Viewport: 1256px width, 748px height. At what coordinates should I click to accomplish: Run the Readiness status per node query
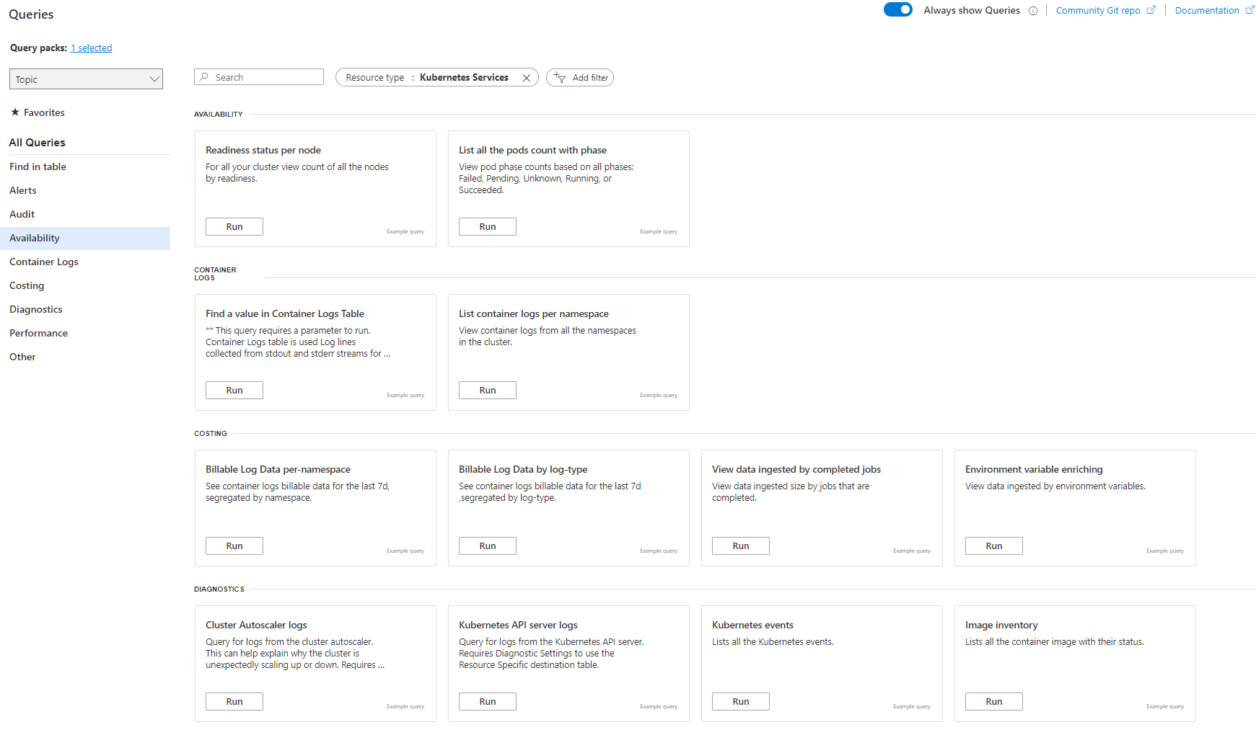click(x=234, y=227)
